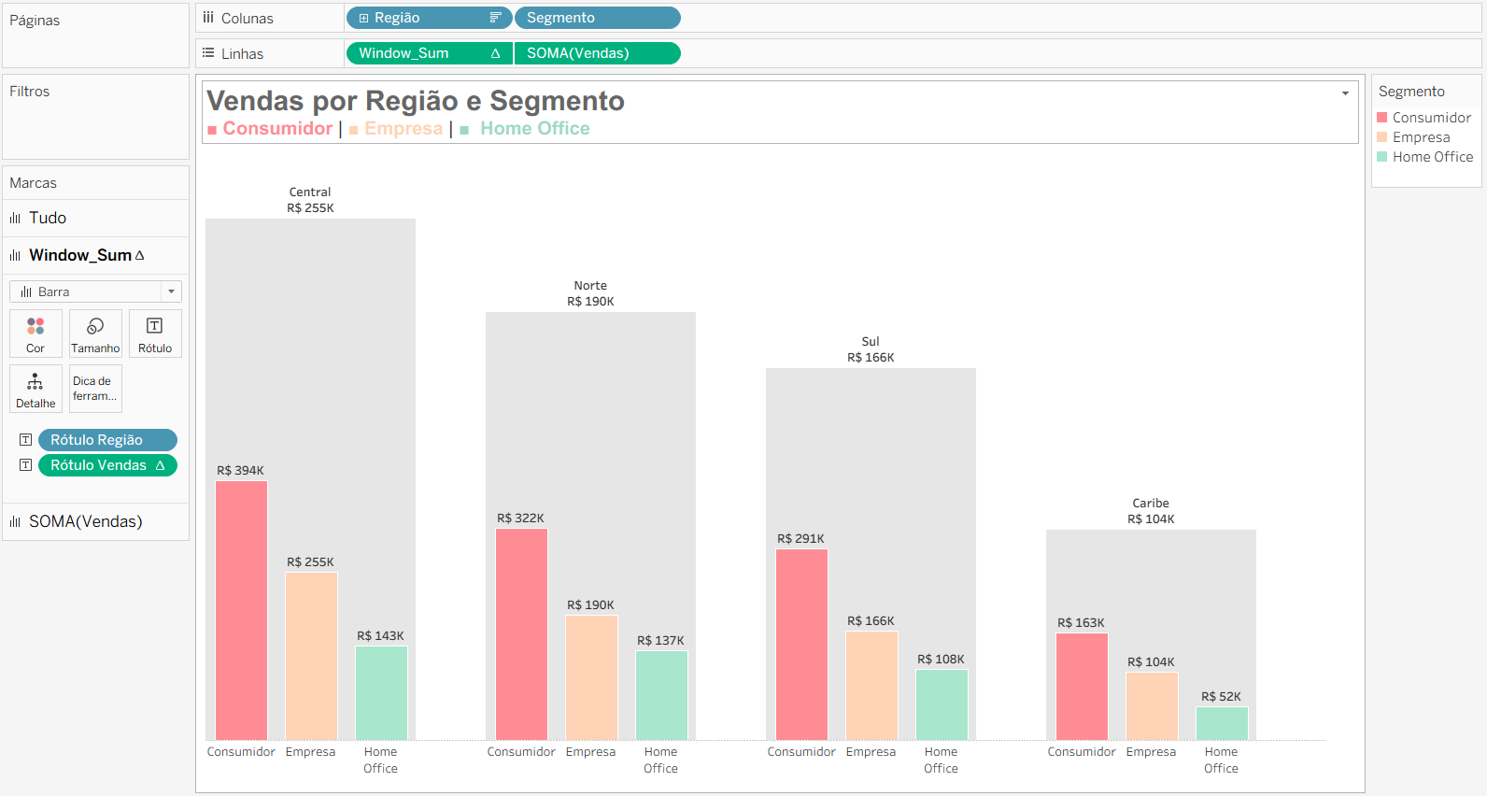The height and width of the screenshot is (796, 1487).
Task: Click the Window_Sum pill in Linhas shelf
Action: click(420, 53)
